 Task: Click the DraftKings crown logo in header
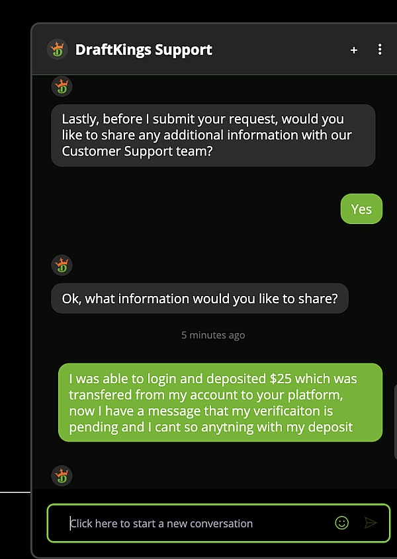click(58, 49)
